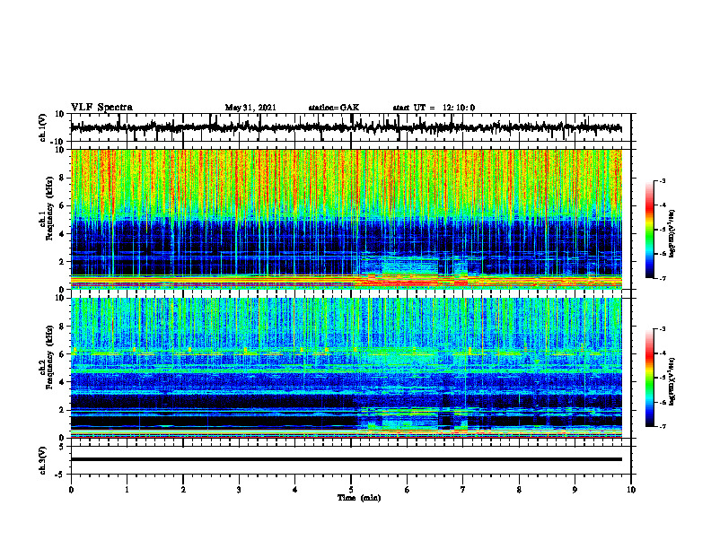The width and height of the screenshot is (711, 549).
Task: Click the ch.1 spectrogram color scale bar
Action: pos(649,230)
